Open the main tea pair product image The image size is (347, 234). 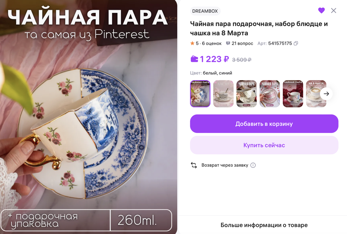(88, 117)
